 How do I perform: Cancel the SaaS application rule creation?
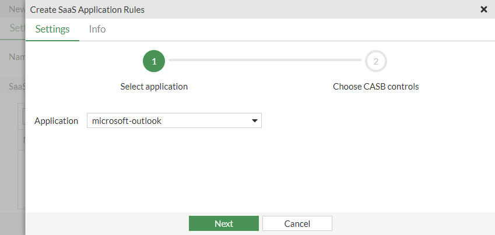point(297,223)
